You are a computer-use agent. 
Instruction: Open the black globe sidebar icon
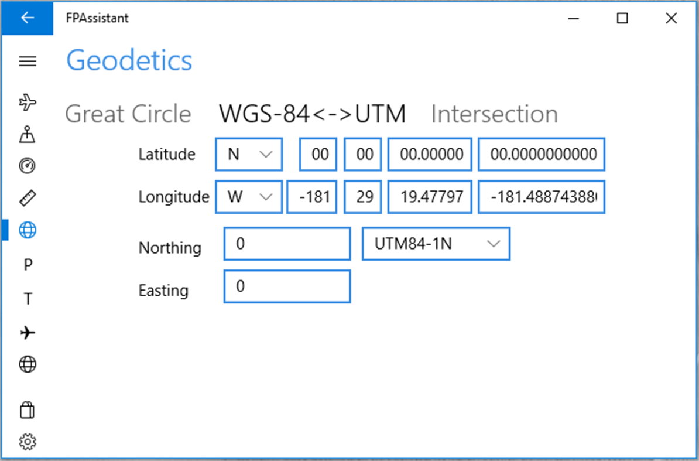(x=27, y=364)
